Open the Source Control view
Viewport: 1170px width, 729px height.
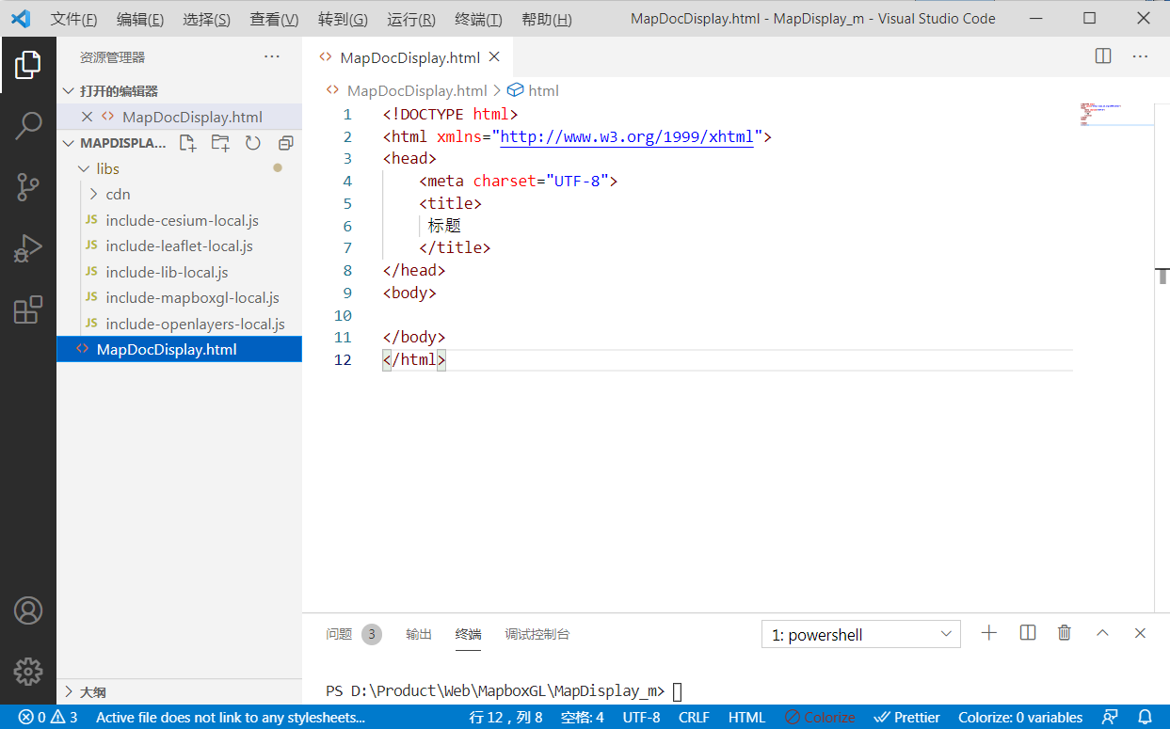(x=28, y=187)
